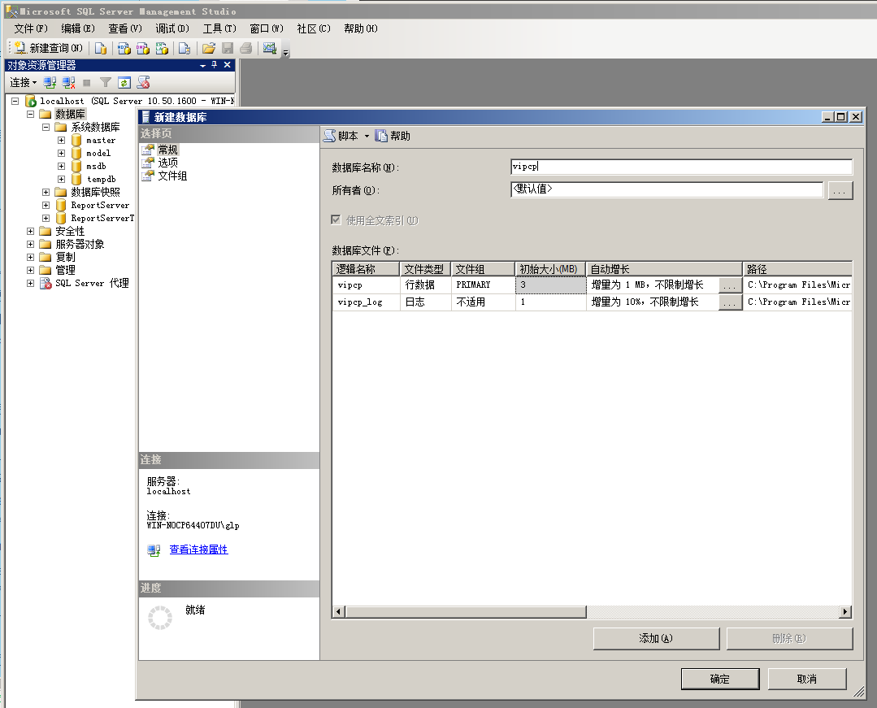Click SQL Server Compact query icon

point(185,48)
